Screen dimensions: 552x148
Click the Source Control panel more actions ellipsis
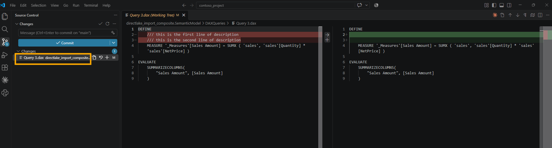pos(116,15)
